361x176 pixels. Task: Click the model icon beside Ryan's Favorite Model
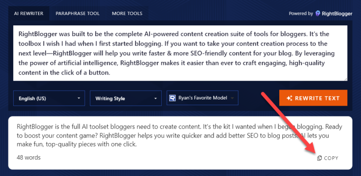click(x=173, y=98)
